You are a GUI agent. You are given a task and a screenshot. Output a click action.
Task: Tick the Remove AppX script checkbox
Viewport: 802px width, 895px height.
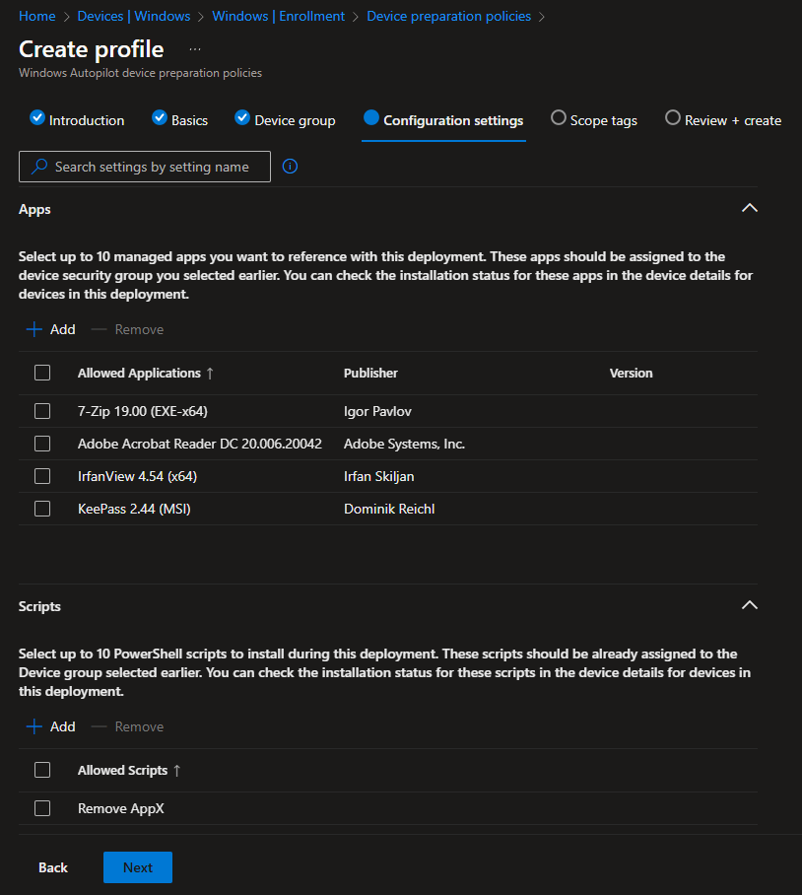(42, 808)
